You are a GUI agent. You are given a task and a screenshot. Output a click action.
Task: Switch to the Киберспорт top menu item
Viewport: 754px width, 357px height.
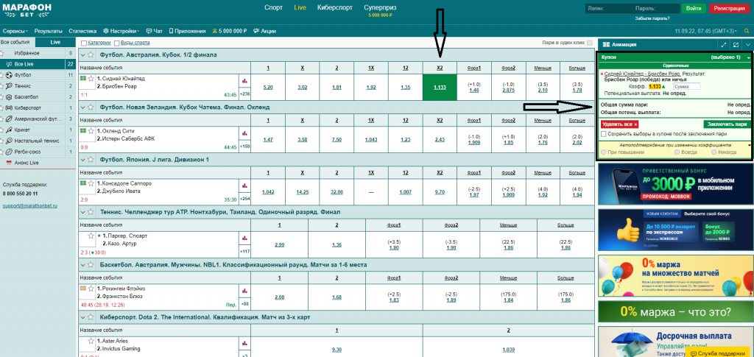tap(327, 8)
